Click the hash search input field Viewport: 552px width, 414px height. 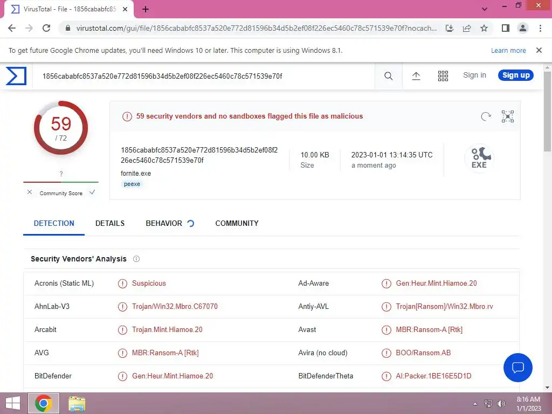click(x=203, y=76)
